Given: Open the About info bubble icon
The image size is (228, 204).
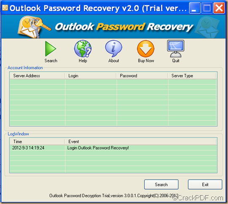Looking at the screenshot, I should (113, 49).
